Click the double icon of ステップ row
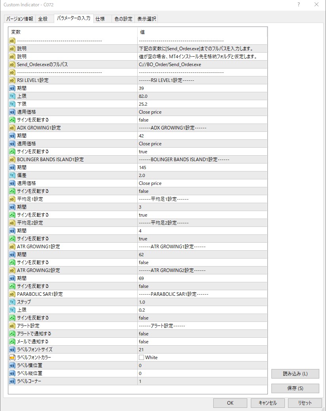 click(12, 302)
